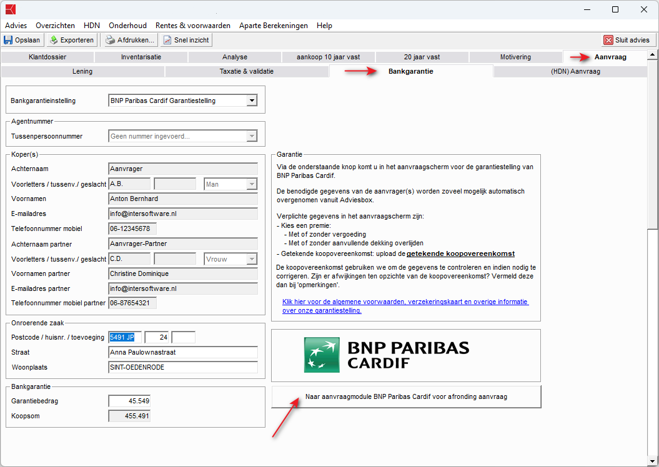The image size is (659, 467).
Task: Click the Garantiebedrag field 45.549
Action: coord(129,401)
